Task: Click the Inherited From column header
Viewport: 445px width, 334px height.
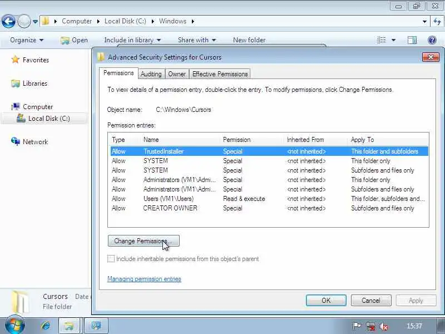Action: point(305,140)
